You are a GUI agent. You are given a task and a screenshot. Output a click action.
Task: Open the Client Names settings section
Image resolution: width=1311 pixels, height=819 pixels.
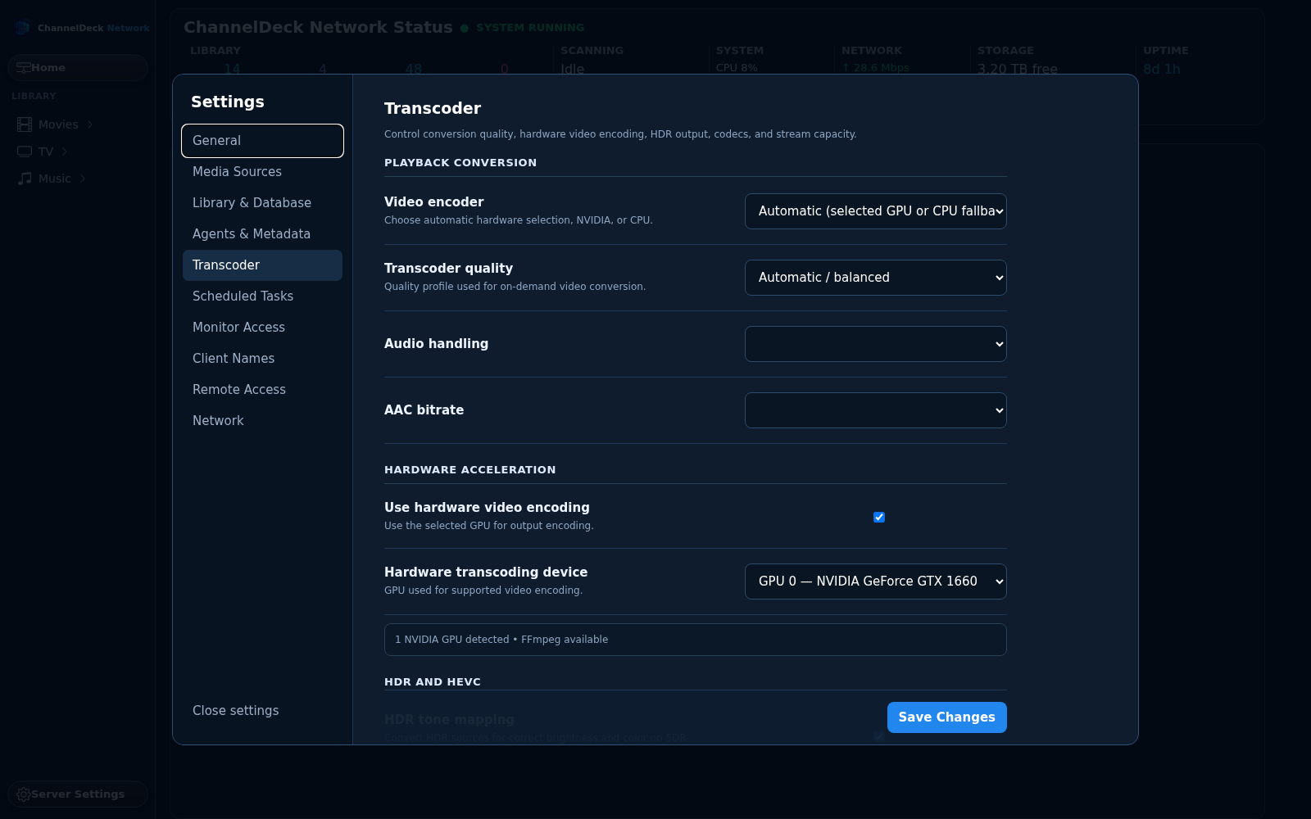click(262, 359)
